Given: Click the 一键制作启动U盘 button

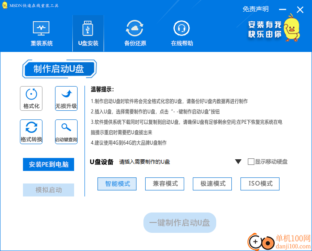Looking at the screenshot, I should coord(180,222).
